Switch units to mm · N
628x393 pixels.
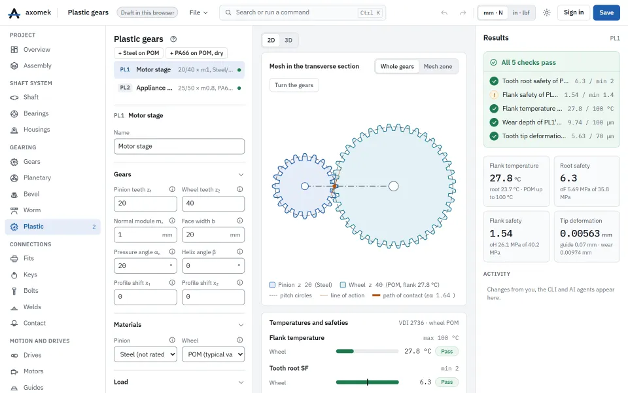click(493, 13)
